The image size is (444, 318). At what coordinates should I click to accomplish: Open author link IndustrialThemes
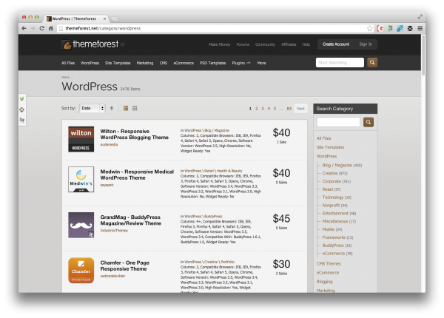tap(114, 231)
